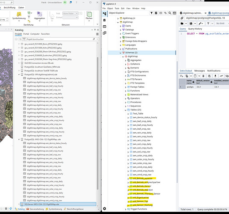Click the Save File icon in query toolbar
The height and width of the screenshot is (214, 229).
191,24
